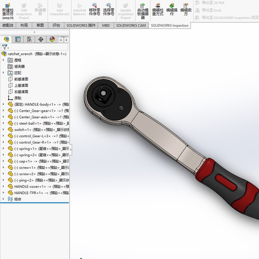Open the DimXpertManager crosshair tab
259x259 pixels.
41,39
